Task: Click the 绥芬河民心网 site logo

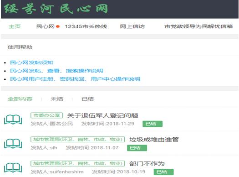Action: click(56, 9)
